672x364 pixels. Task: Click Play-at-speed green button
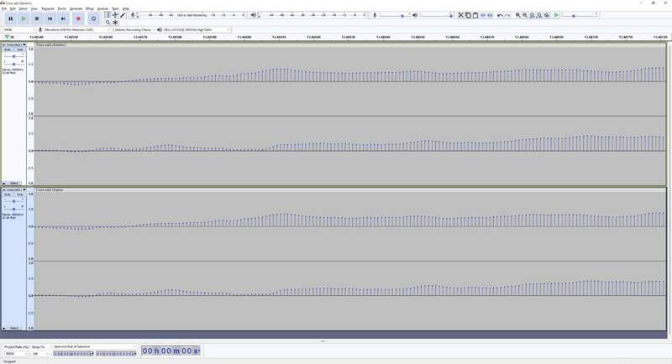(556, 15)
